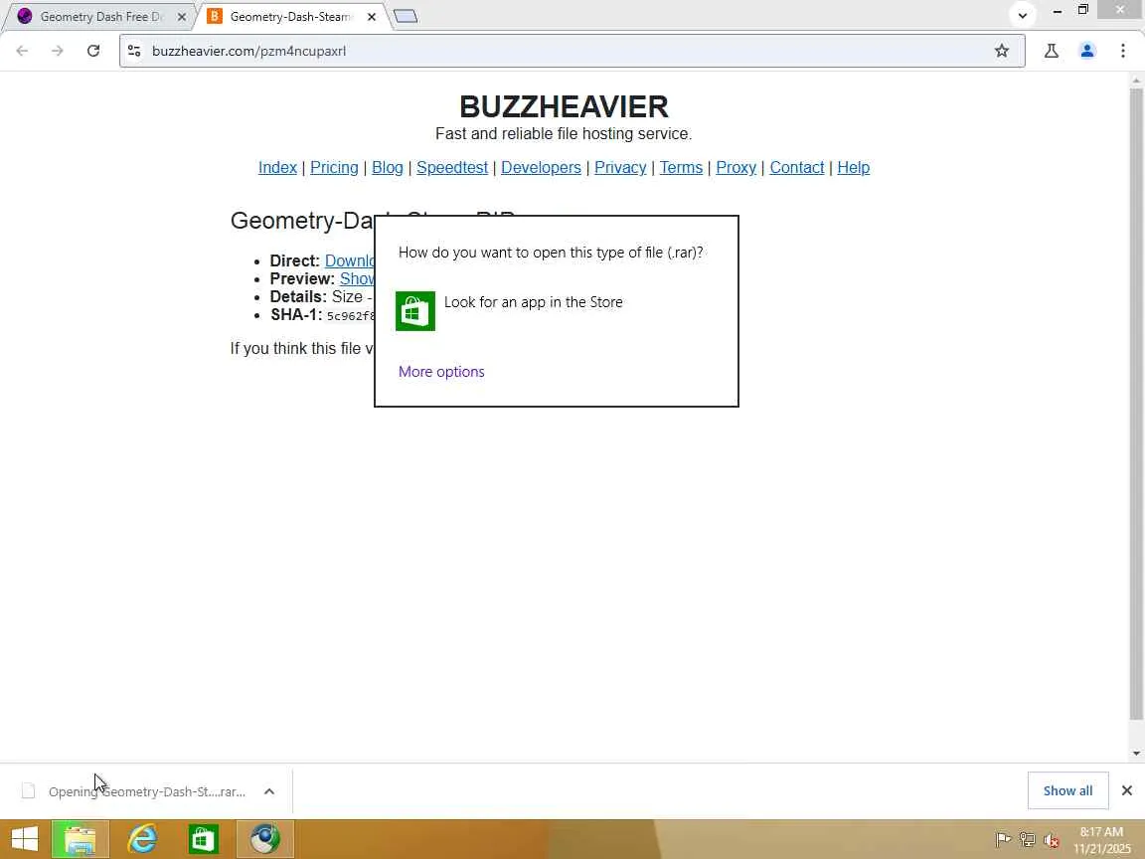The width and height of the screenshot is (1145, 859).
Task: Open a new tab
Action: tap(406, 16)
